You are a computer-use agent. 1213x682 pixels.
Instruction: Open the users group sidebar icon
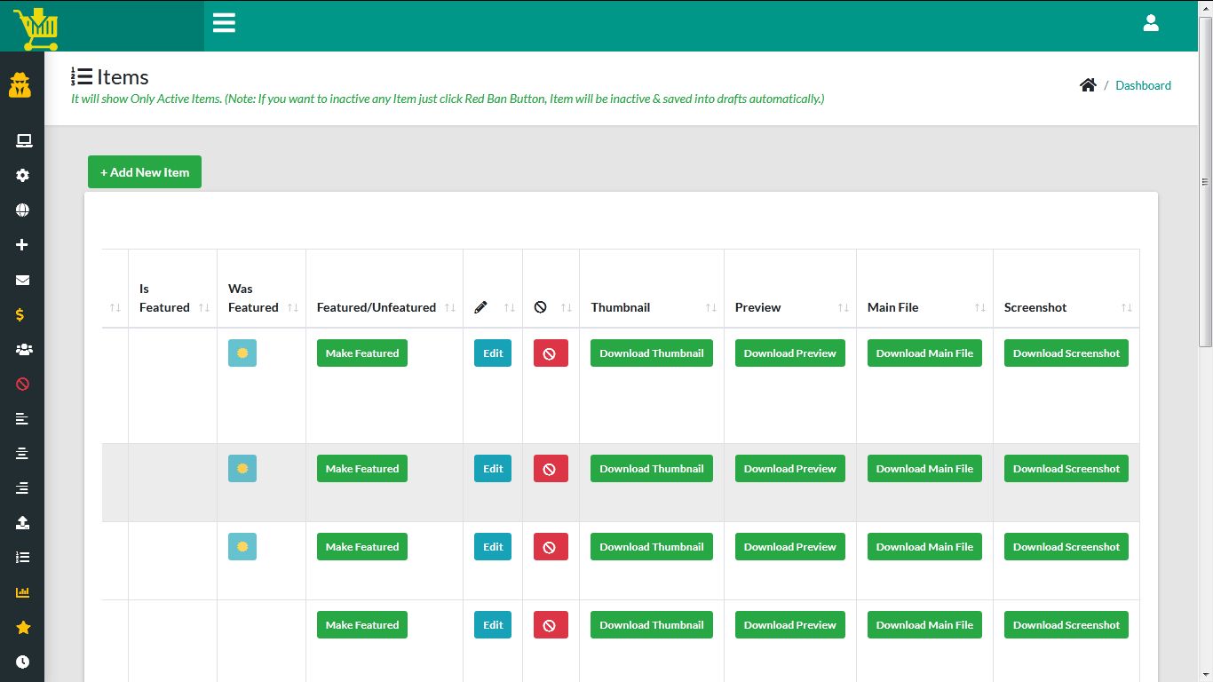tap(23, 350)
